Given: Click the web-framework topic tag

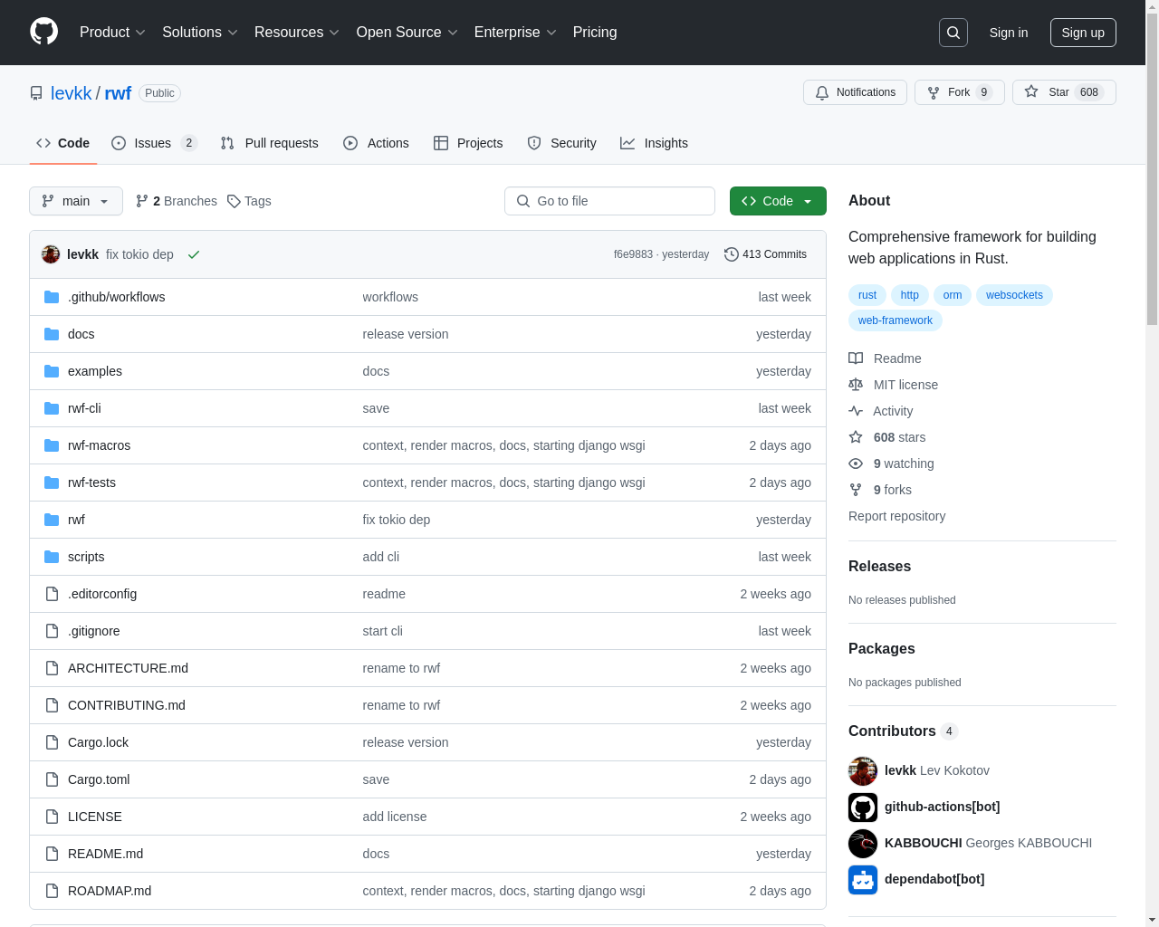Looking at the screenshot, I should [896, 320].
